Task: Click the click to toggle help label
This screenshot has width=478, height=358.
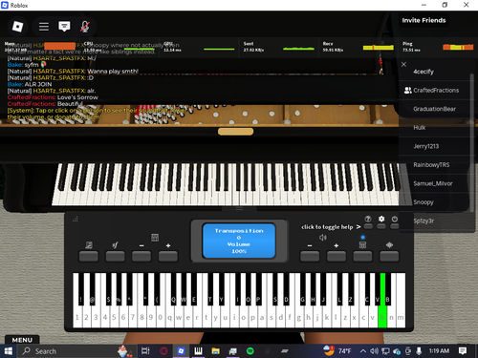Action: point(327,227)
